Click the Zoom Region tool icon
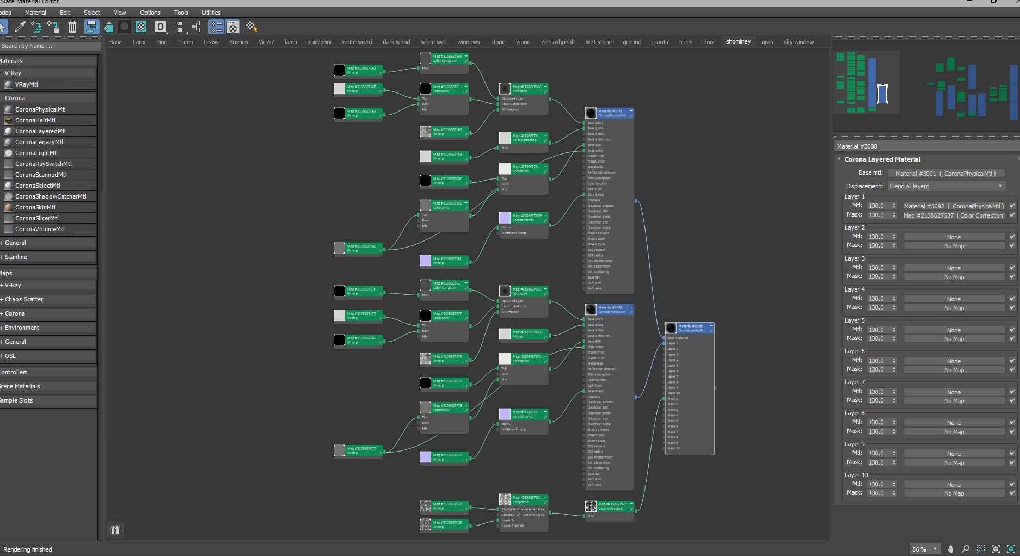 981,549
